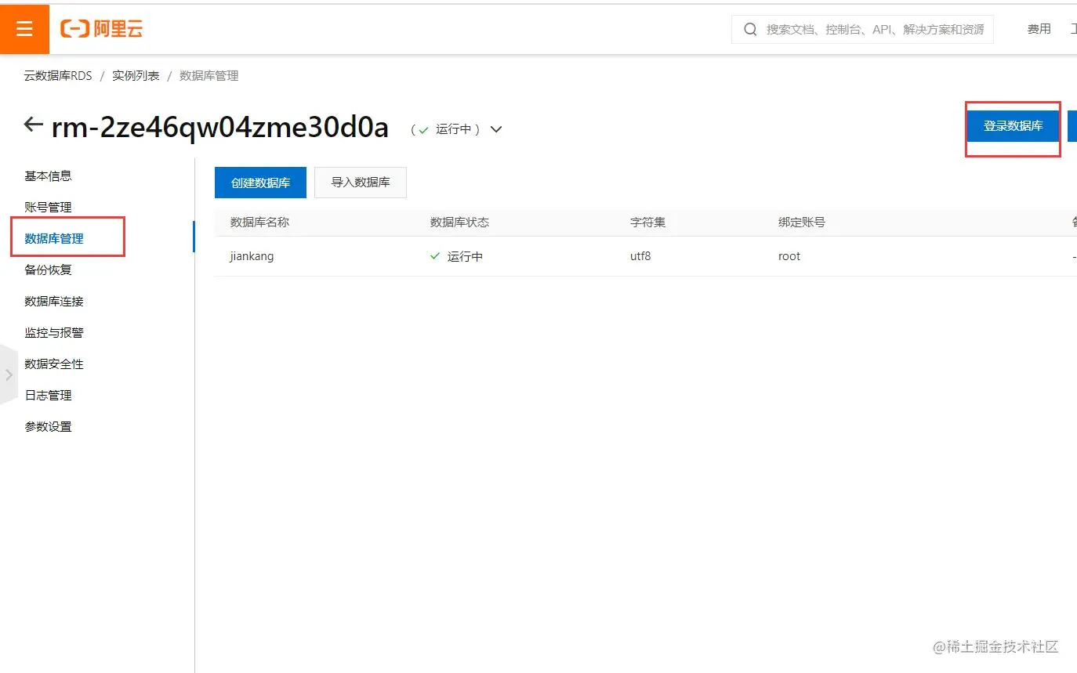The width and height of the screenshot is (1077, 673).
Task: Click the 绑定账号 column header
Action: point(802,223)
